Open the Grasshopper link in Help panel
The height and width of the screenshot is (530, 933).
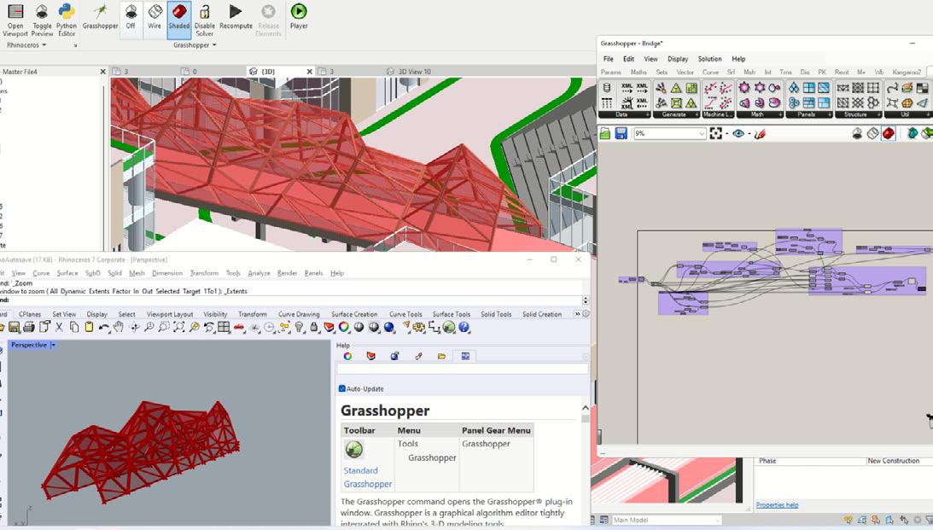[x=368, y=484]
